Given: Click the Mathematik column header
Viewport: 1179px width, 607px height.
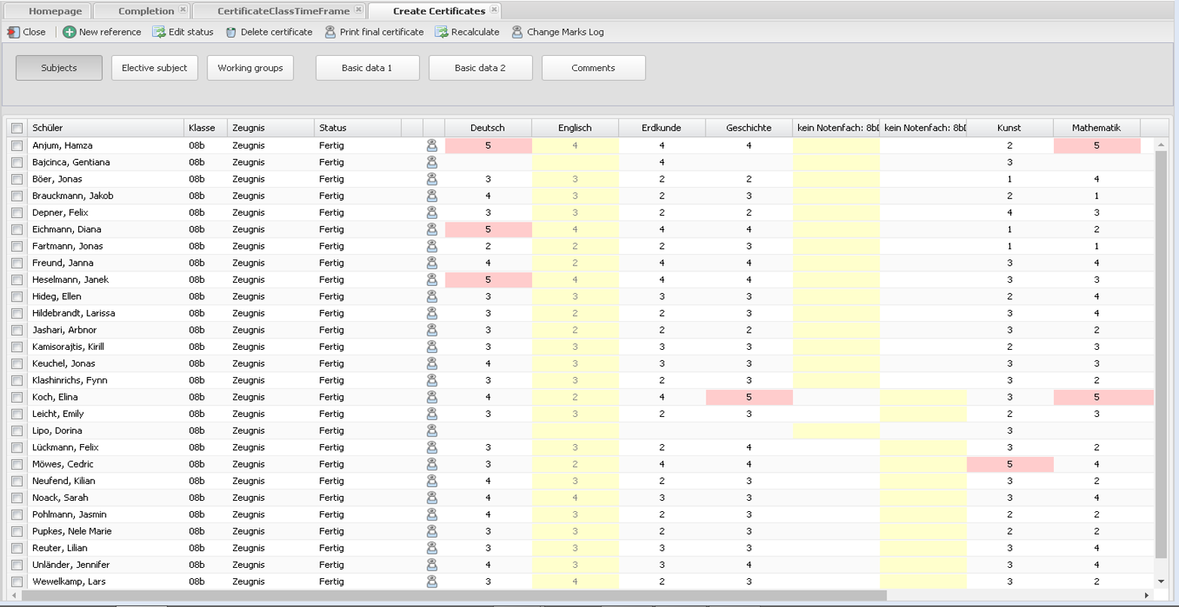Looking at the screenshot, I should (x=1096, y=128).
